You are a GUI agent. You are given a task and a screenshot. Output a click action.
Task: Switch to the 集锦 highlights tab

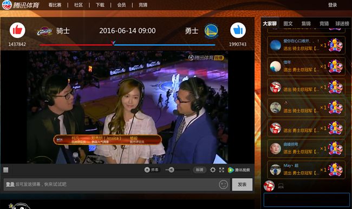pos(306,24)
